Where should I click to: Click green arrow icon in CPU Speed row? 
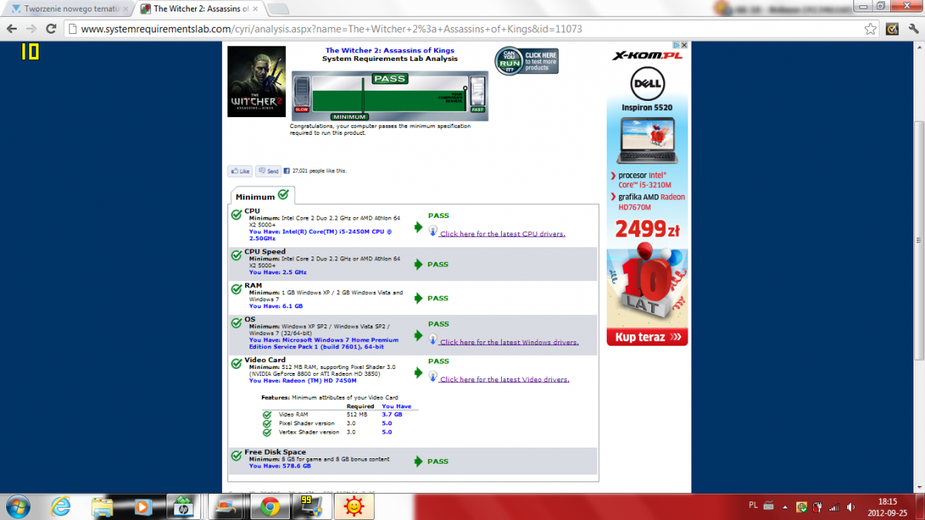tap(419, 264)
